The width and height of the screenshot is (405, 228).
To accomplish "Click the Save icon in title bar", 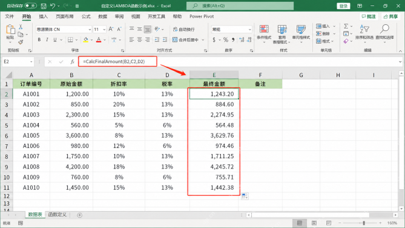I will [x=44, y=5].
